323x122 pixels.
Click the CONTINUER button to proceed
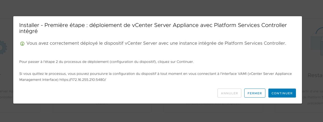click(282, 93)
